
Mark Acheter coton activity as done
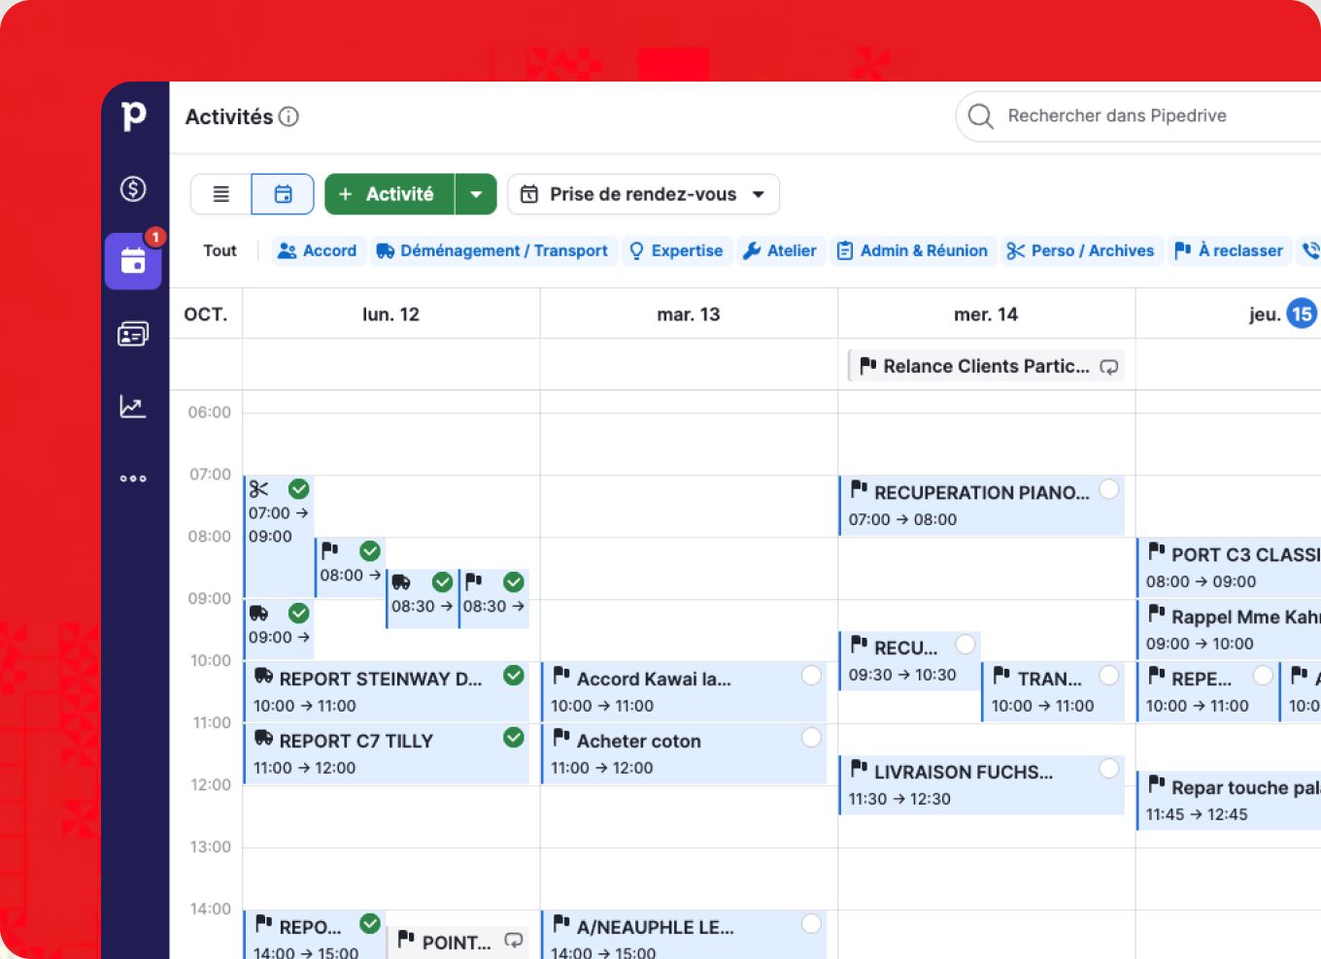811,738
